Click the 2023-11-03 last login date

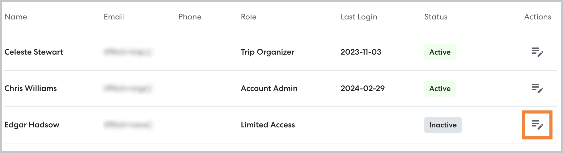click(361, 52)
